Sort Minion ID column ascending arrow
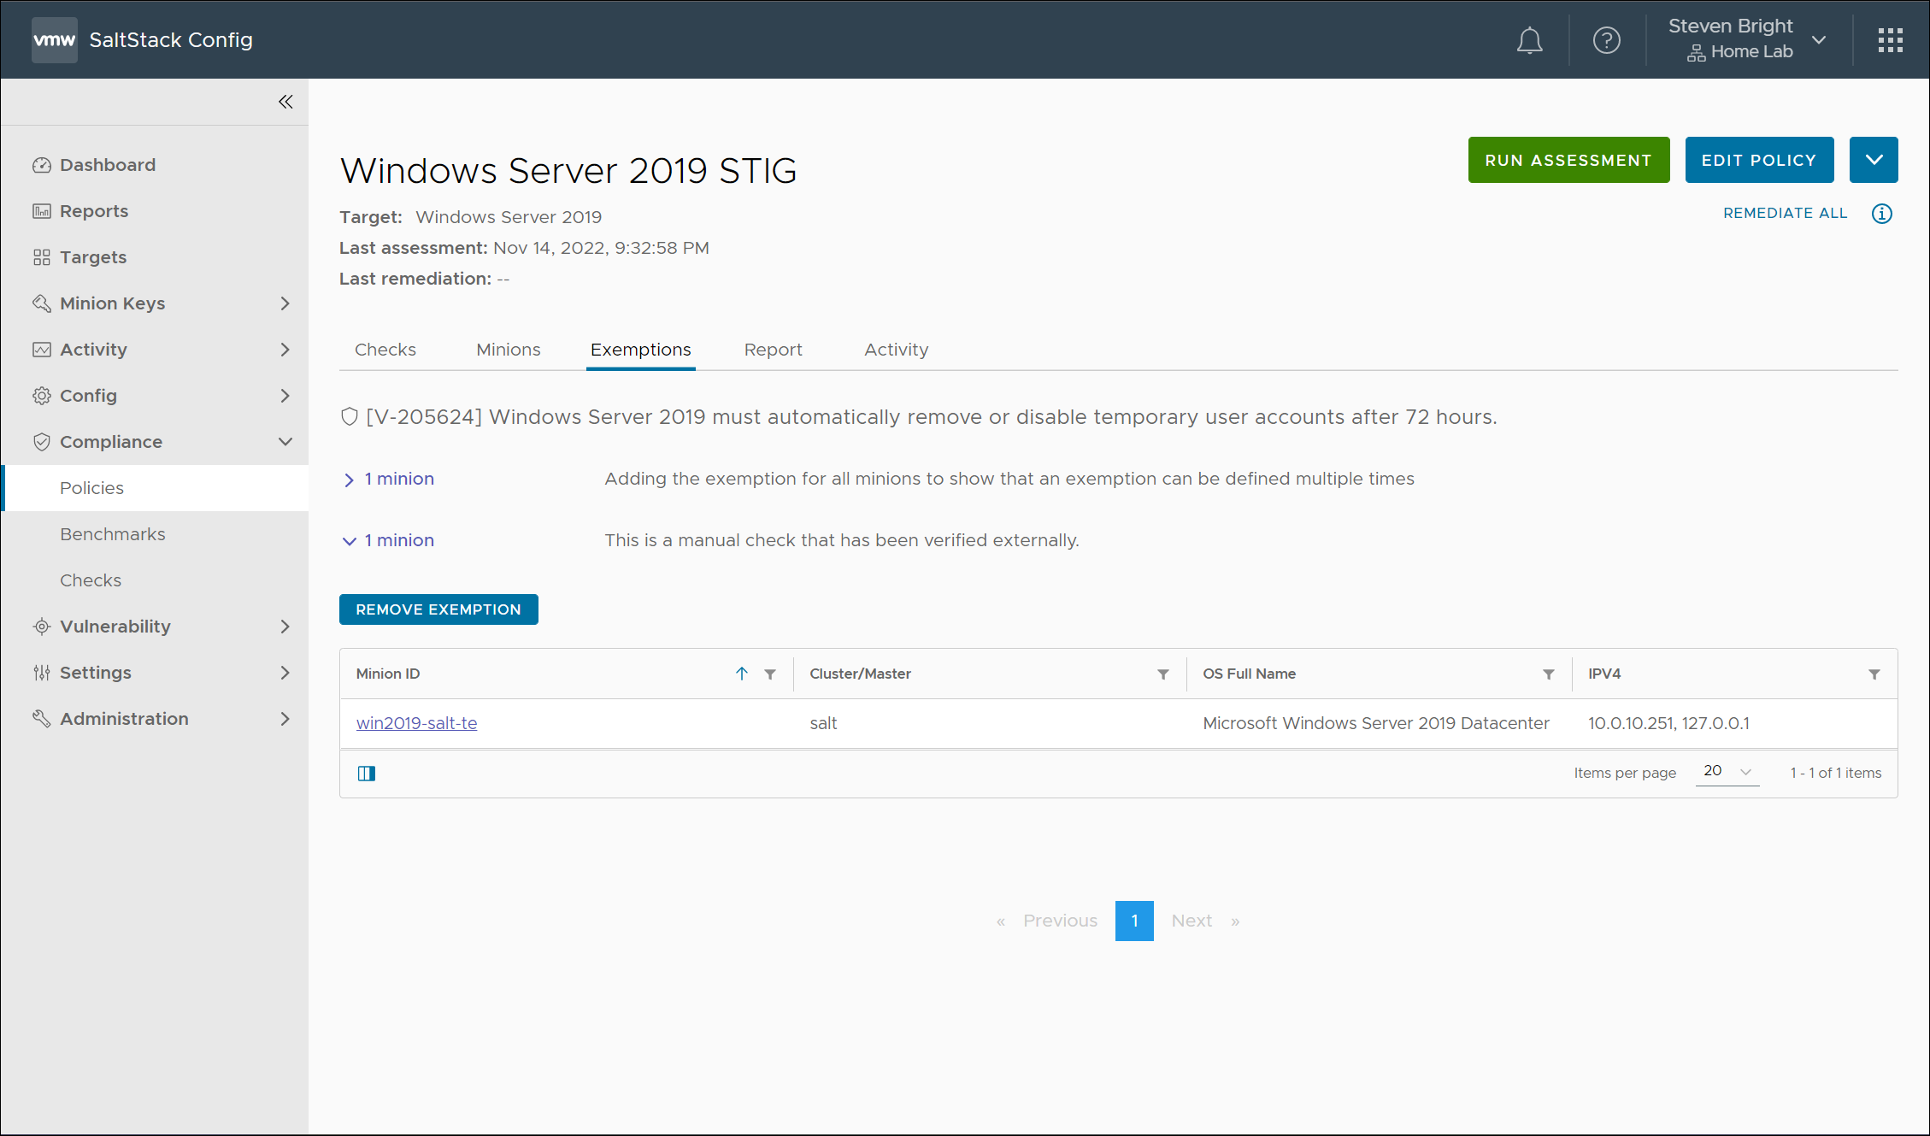Viewport: 1930px width, 1136px height. [x=742, y=674]
